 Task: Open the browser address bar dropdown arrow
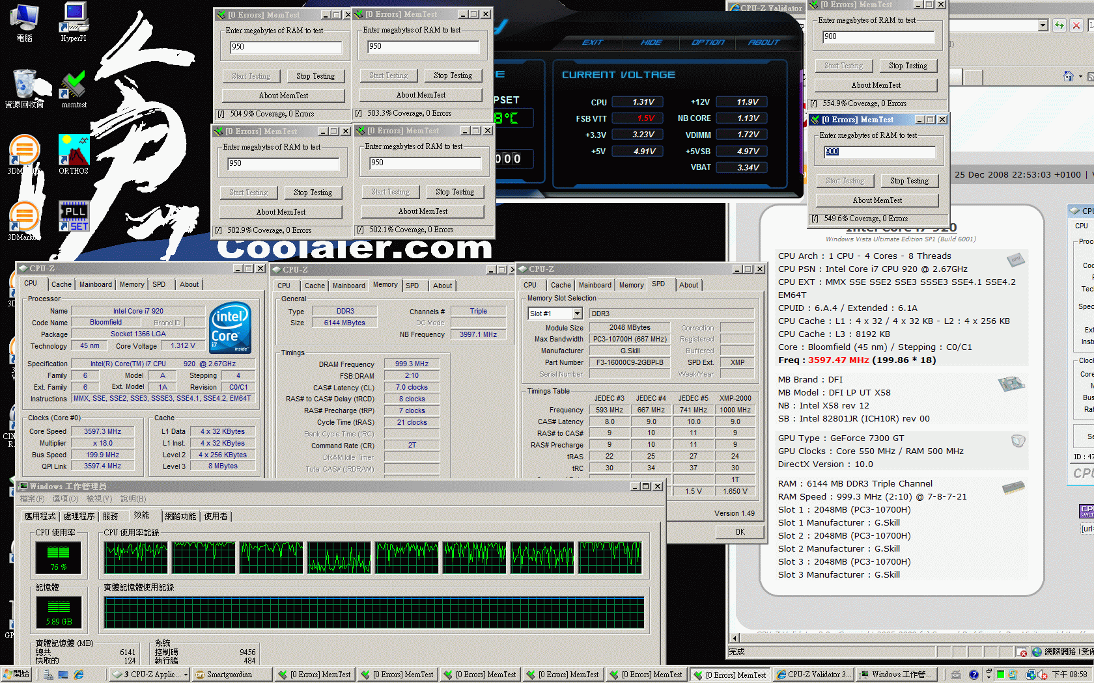1043,25
